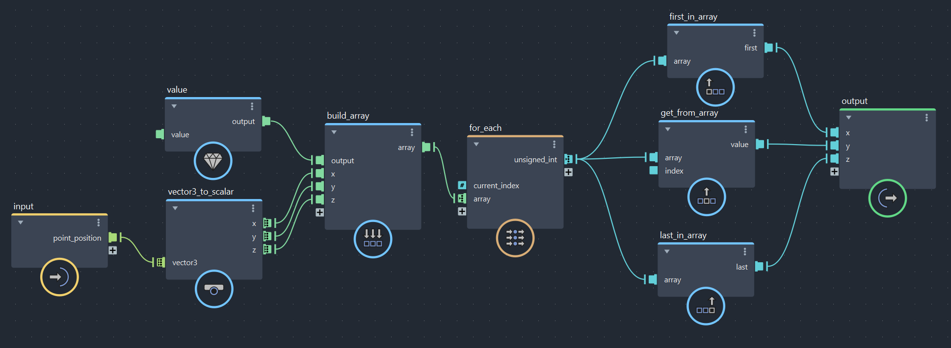Image resolution: width=951 pixels, height=348 pixels.
Task: Collapse the vector3_to_scalar node
Action: point(175,208)
